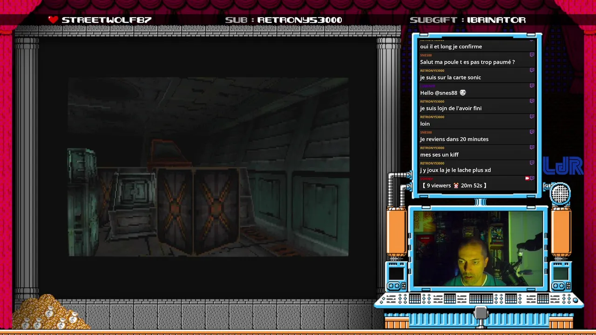Click the Twitch icon beside 'Salut ma poule' message

[532, 54]
